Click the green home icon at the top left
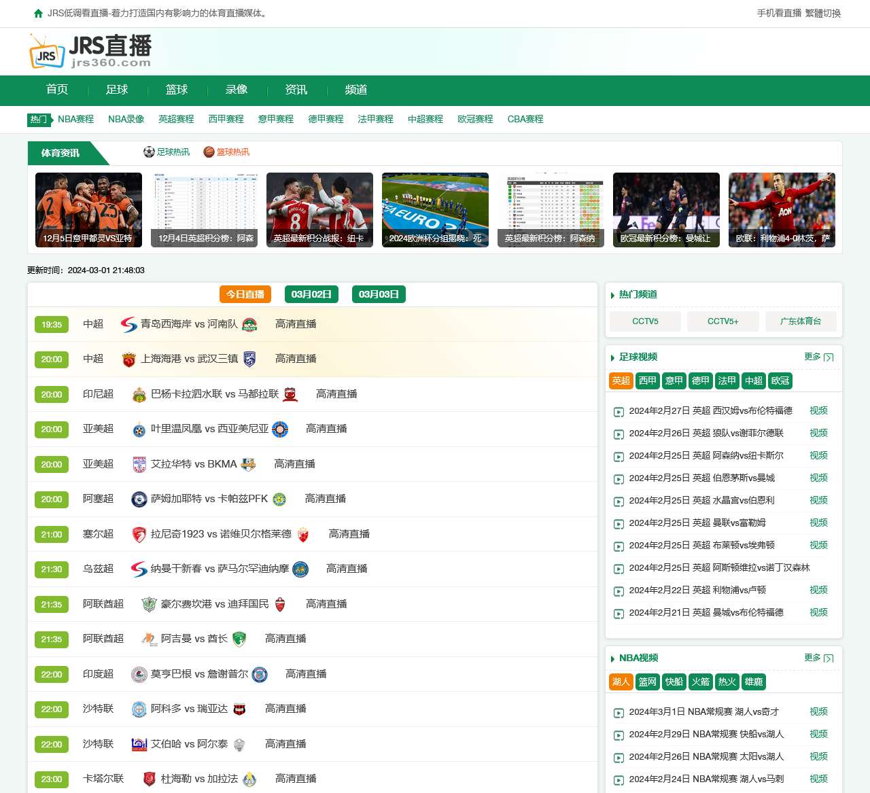The height and width of the screenshot is (793, 870). point(38,14)
